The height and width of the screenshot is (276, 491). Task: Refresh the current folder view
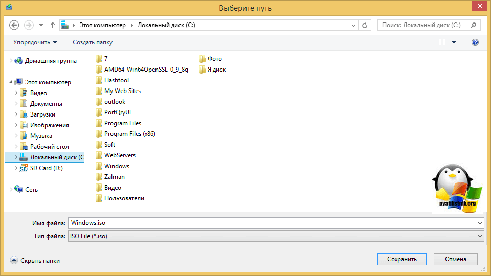tap(365, 25)
